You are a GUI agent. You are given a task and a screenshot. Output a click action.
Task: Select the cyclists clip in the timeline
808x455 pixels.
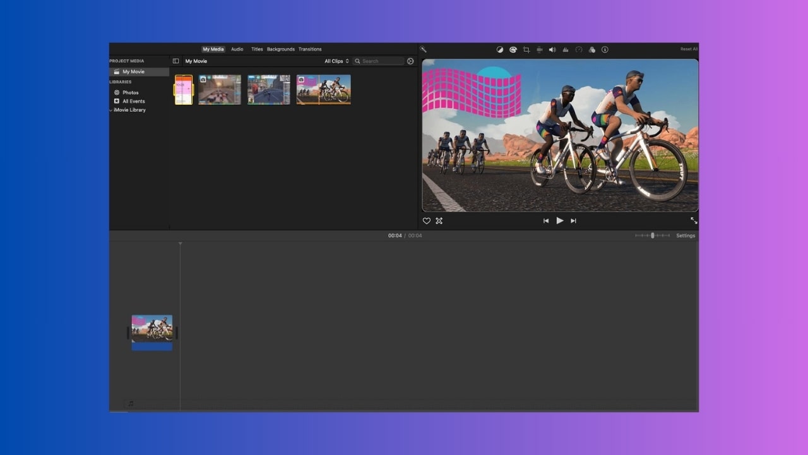152,332
